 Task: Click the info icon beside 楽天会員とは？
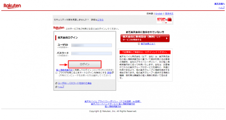pyautogui.click(x=139, y=44)
